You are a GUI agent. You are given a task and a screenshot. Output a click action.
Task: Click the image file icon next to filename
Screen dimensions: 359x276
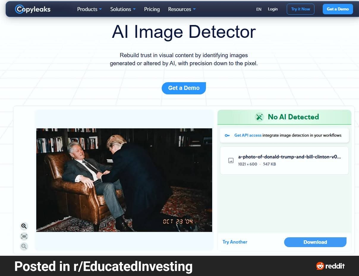(231, 160)
